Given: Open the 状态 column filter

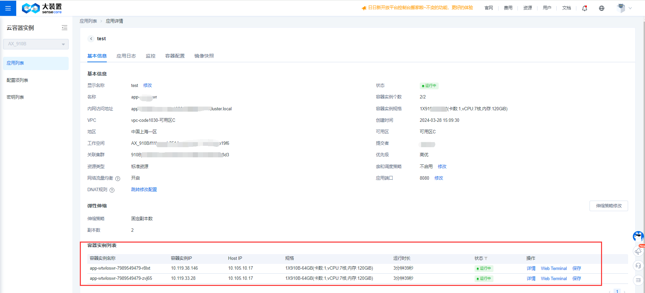Looking at the screenshot, I should pyautogui.click(x=486, y=258).
